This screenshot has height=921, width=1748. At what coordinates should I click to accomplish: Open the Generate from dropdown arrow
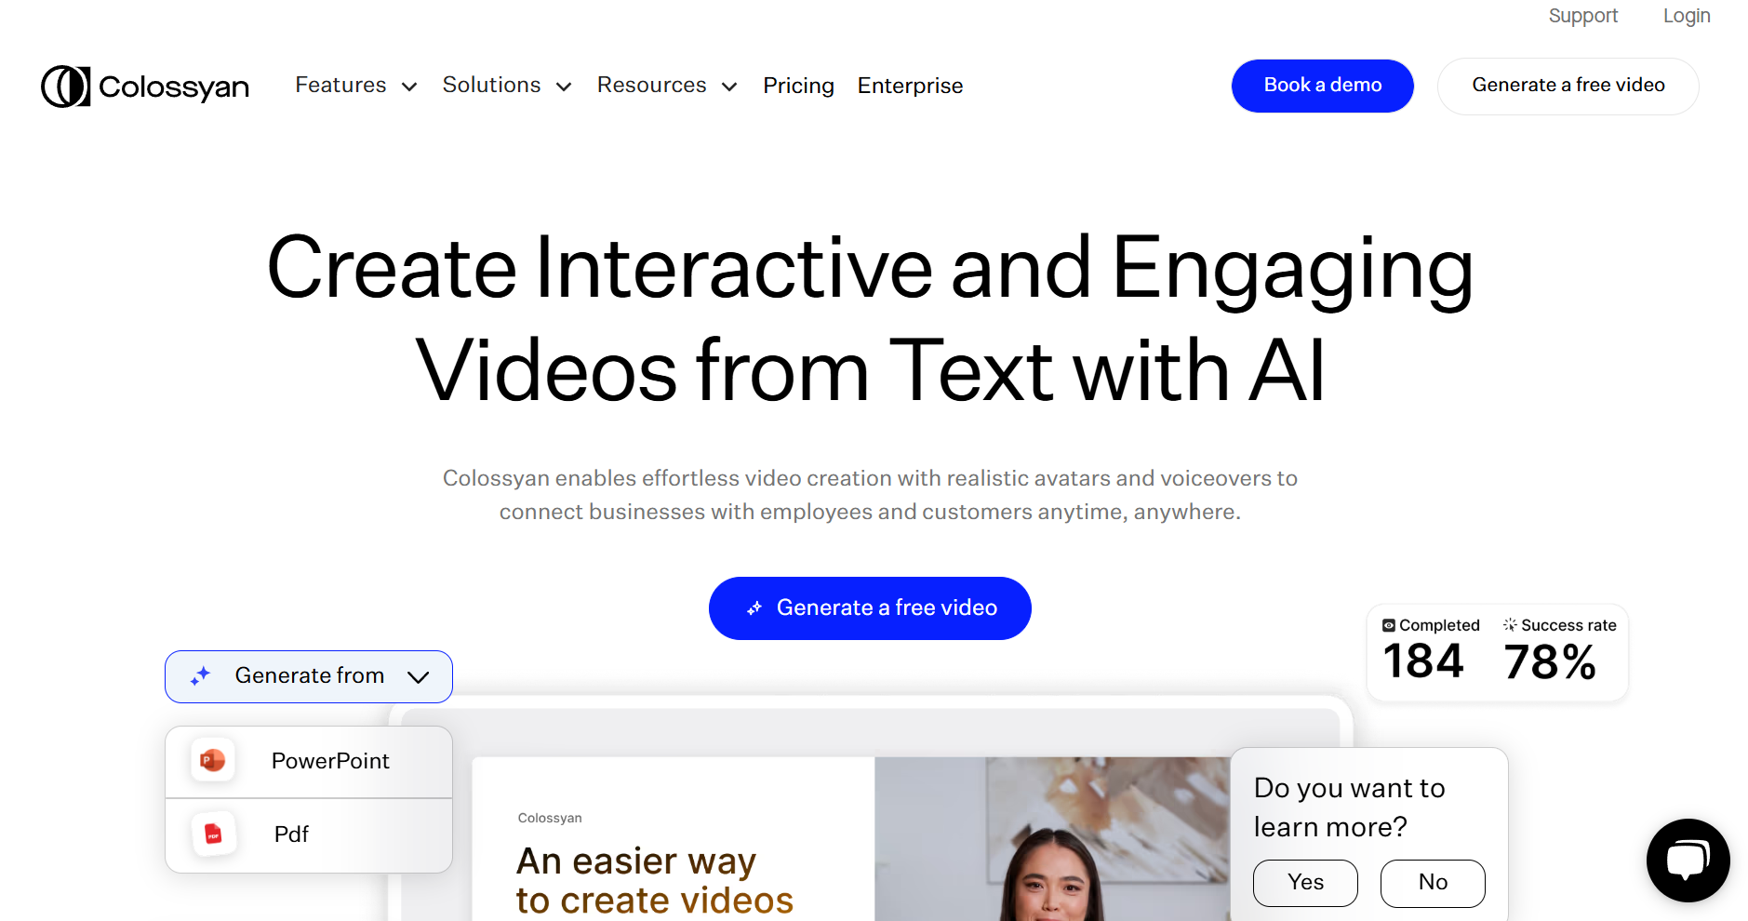point(419,677)
